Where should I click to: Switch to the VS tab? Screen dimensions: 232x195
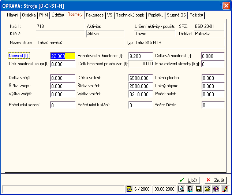(110, 15)
